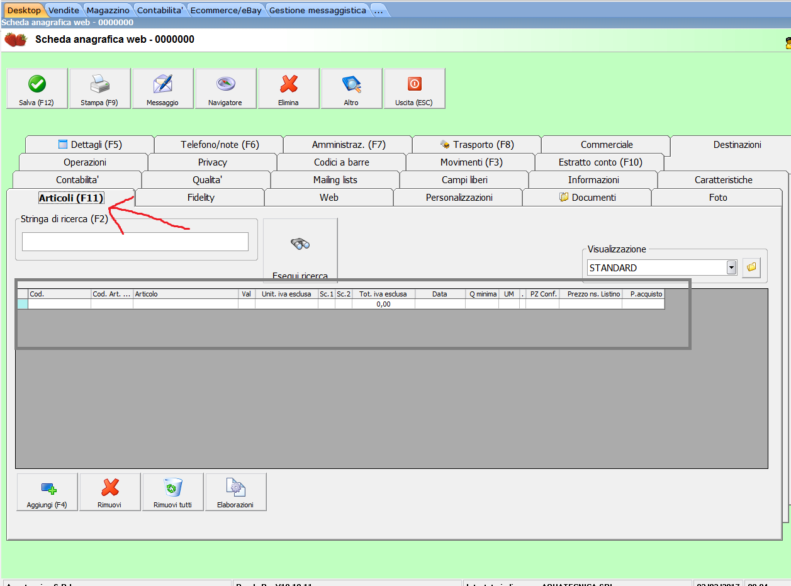
Task: Click the first row Cod. cell
Action: pos(60,304)
